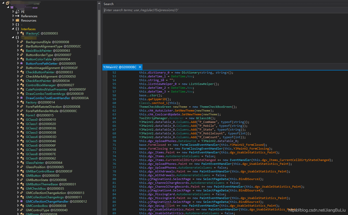This screenshot has height=215, width=348.
Task: Click the PE node icon
Action: 17,12
